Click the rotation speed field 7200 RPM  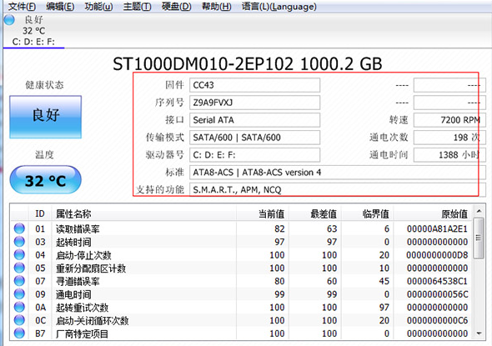(x=449, y=120)
